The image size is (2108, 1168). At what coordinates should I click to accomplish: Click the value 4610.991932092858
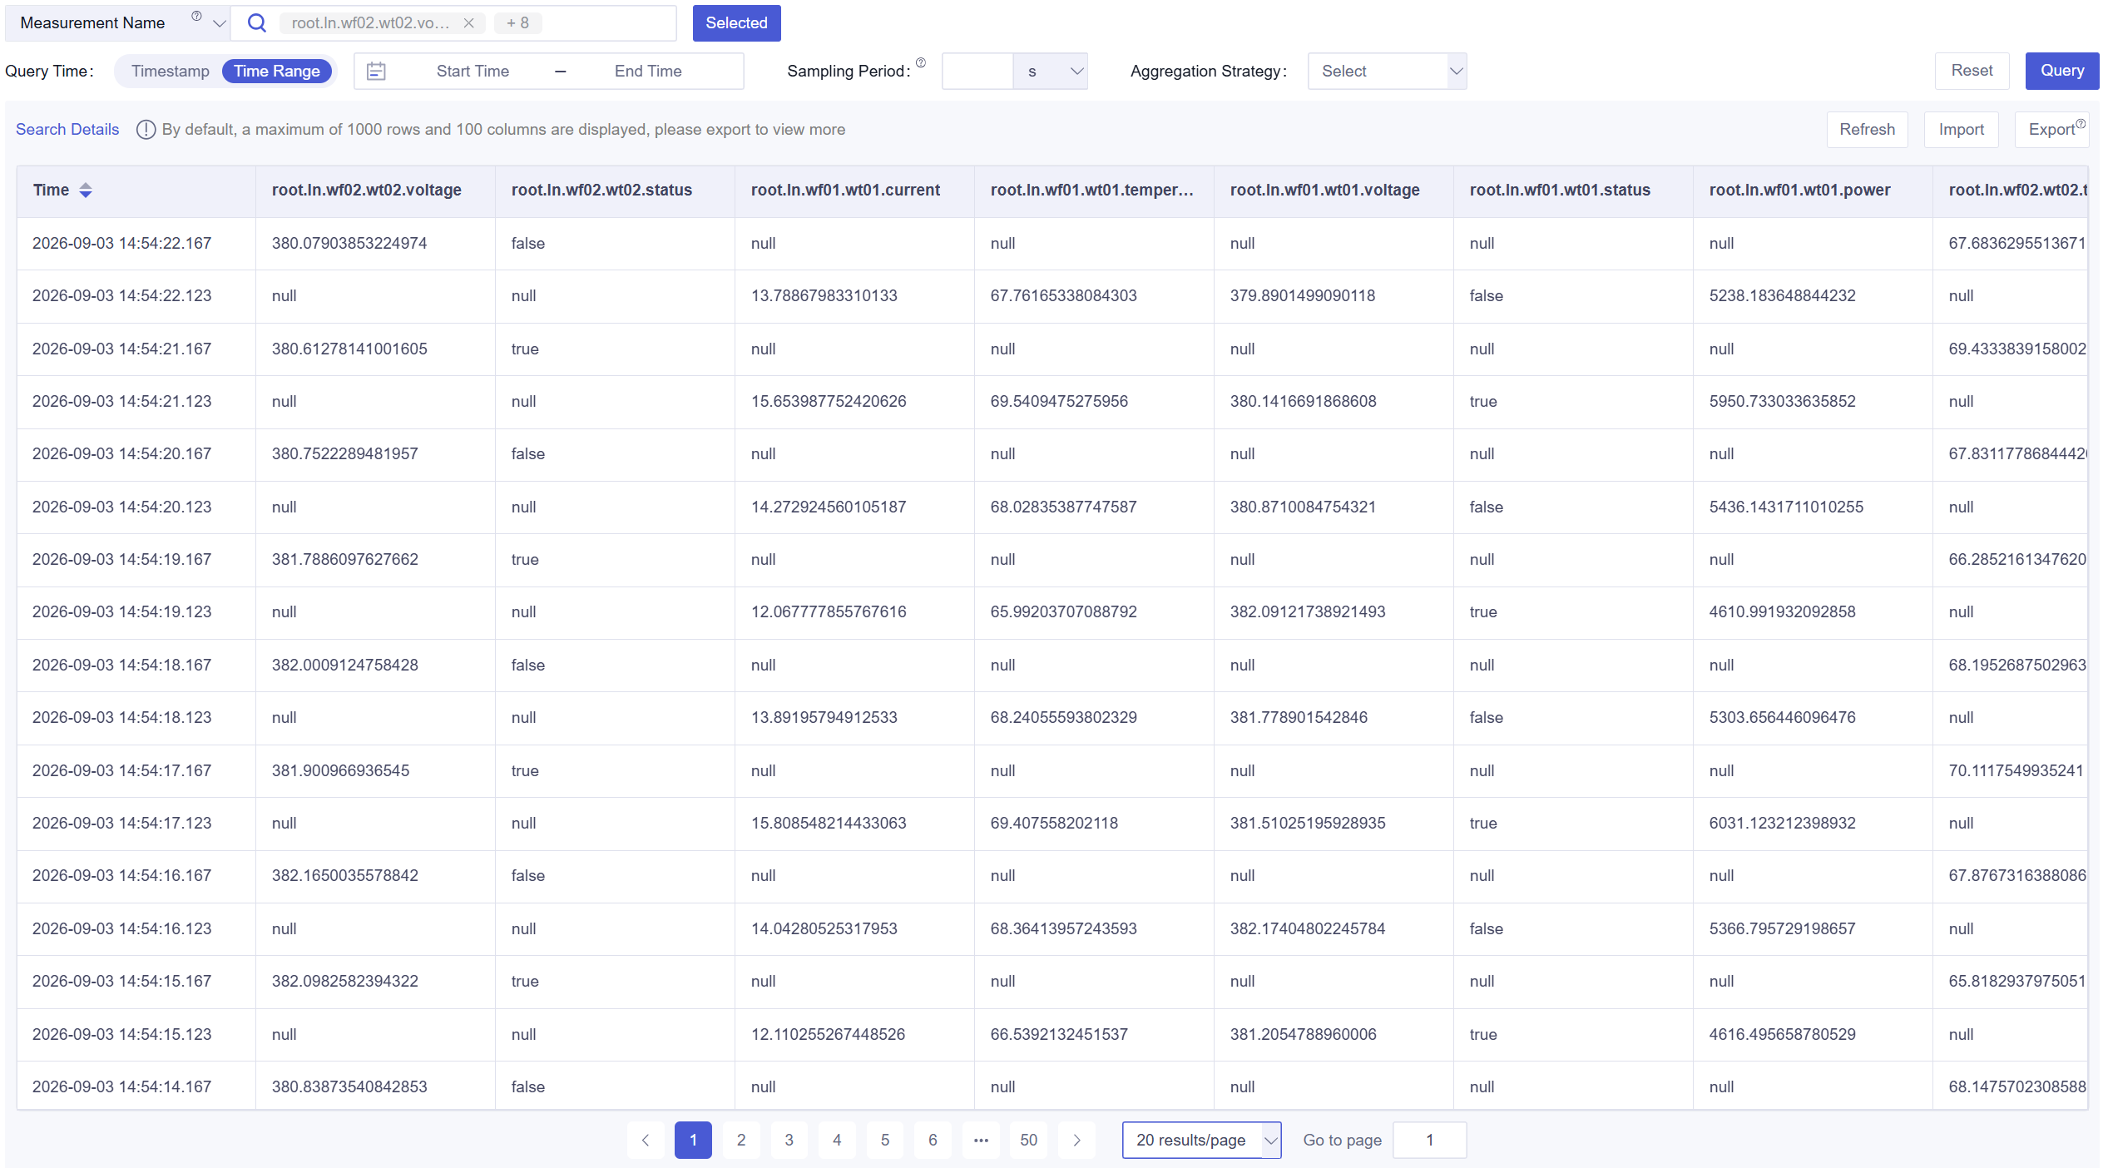(1782, 612)
